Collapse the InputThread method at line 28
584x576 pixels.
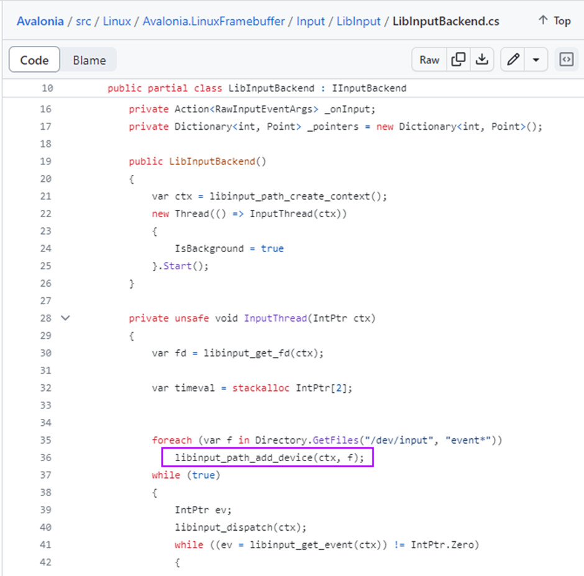[x=65, y=318]
